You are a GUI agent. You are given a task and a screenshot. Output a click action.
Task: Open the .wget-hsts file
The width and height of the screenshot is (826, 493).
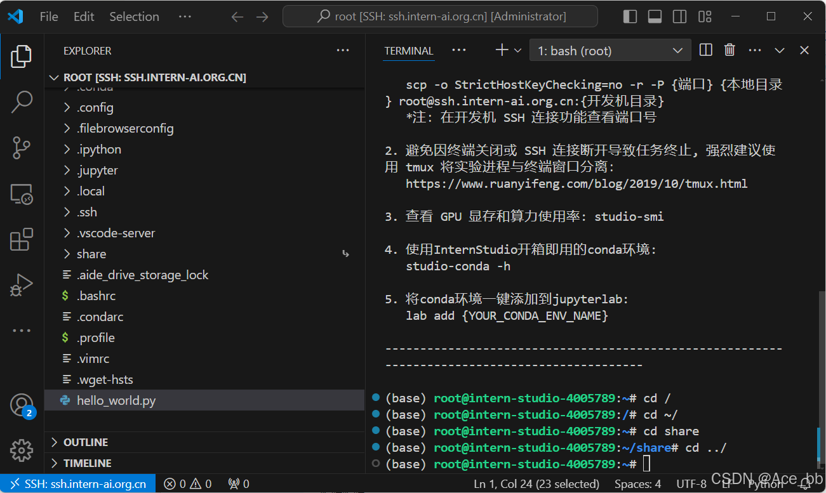(204, 379)
